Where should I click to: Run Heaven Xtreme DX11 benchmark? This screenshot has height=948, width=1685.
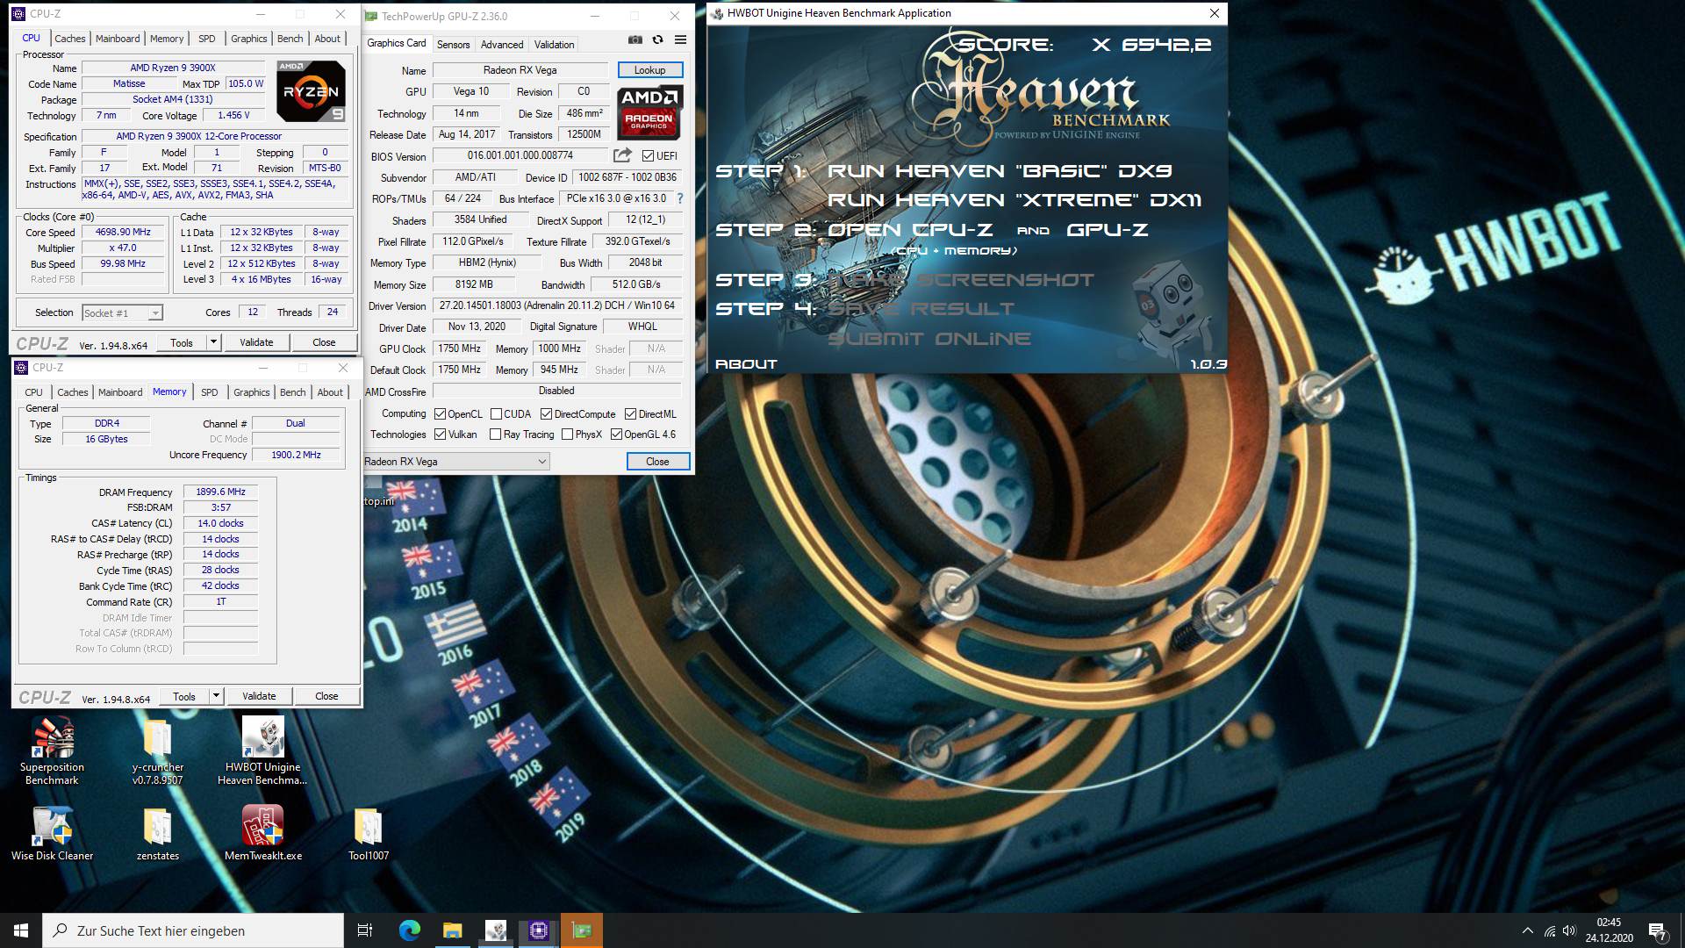tap(1015, 200)
